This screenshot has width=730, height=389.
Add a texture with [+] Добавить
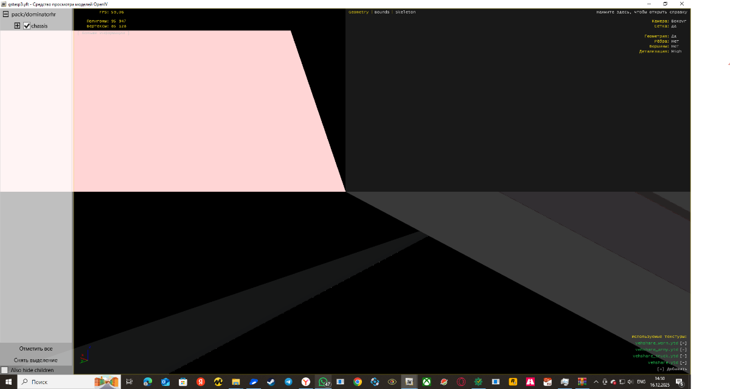[672, 369]
